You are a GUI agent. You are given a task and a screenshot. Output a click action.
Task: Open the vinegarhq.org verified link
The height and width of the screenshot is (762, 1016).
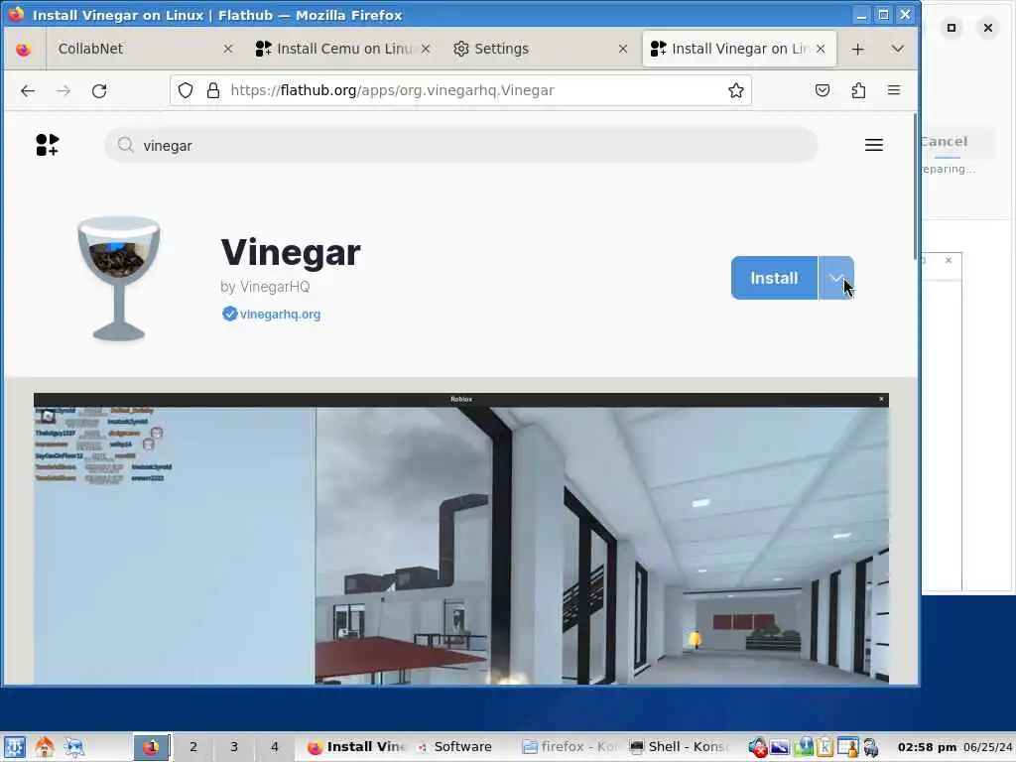coord(272,315)
